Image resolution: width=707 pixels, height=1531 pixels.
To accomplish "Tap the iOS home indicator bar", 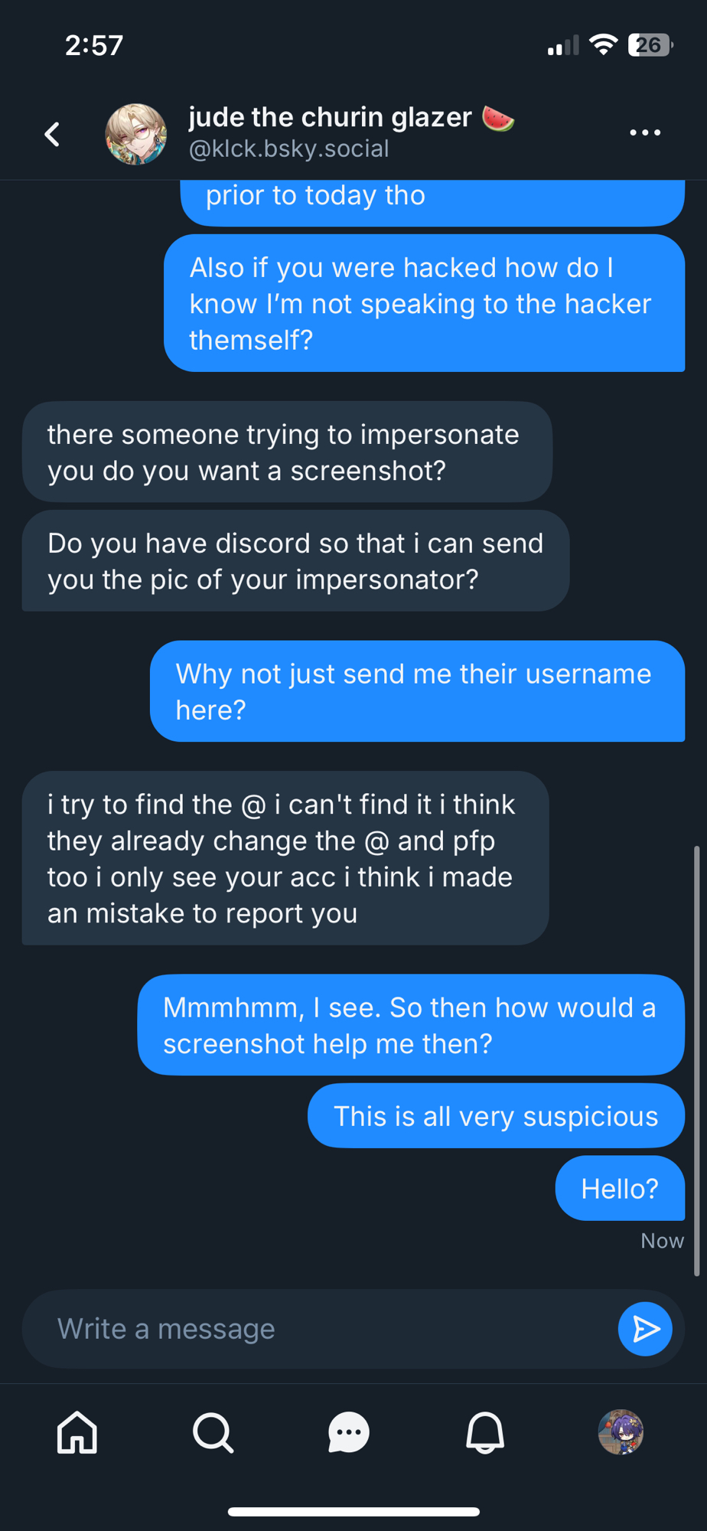I will pos(353,1511).
